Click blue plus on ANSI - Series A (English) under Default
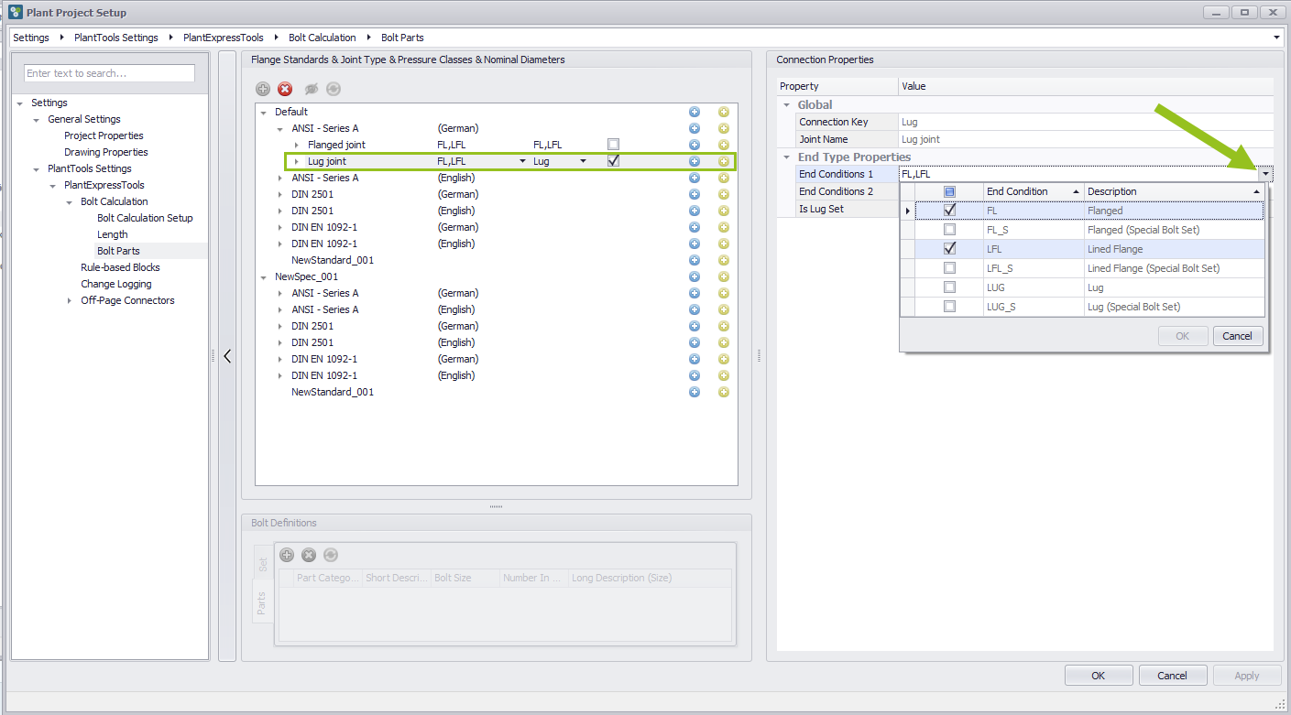 tap(695, 178)
